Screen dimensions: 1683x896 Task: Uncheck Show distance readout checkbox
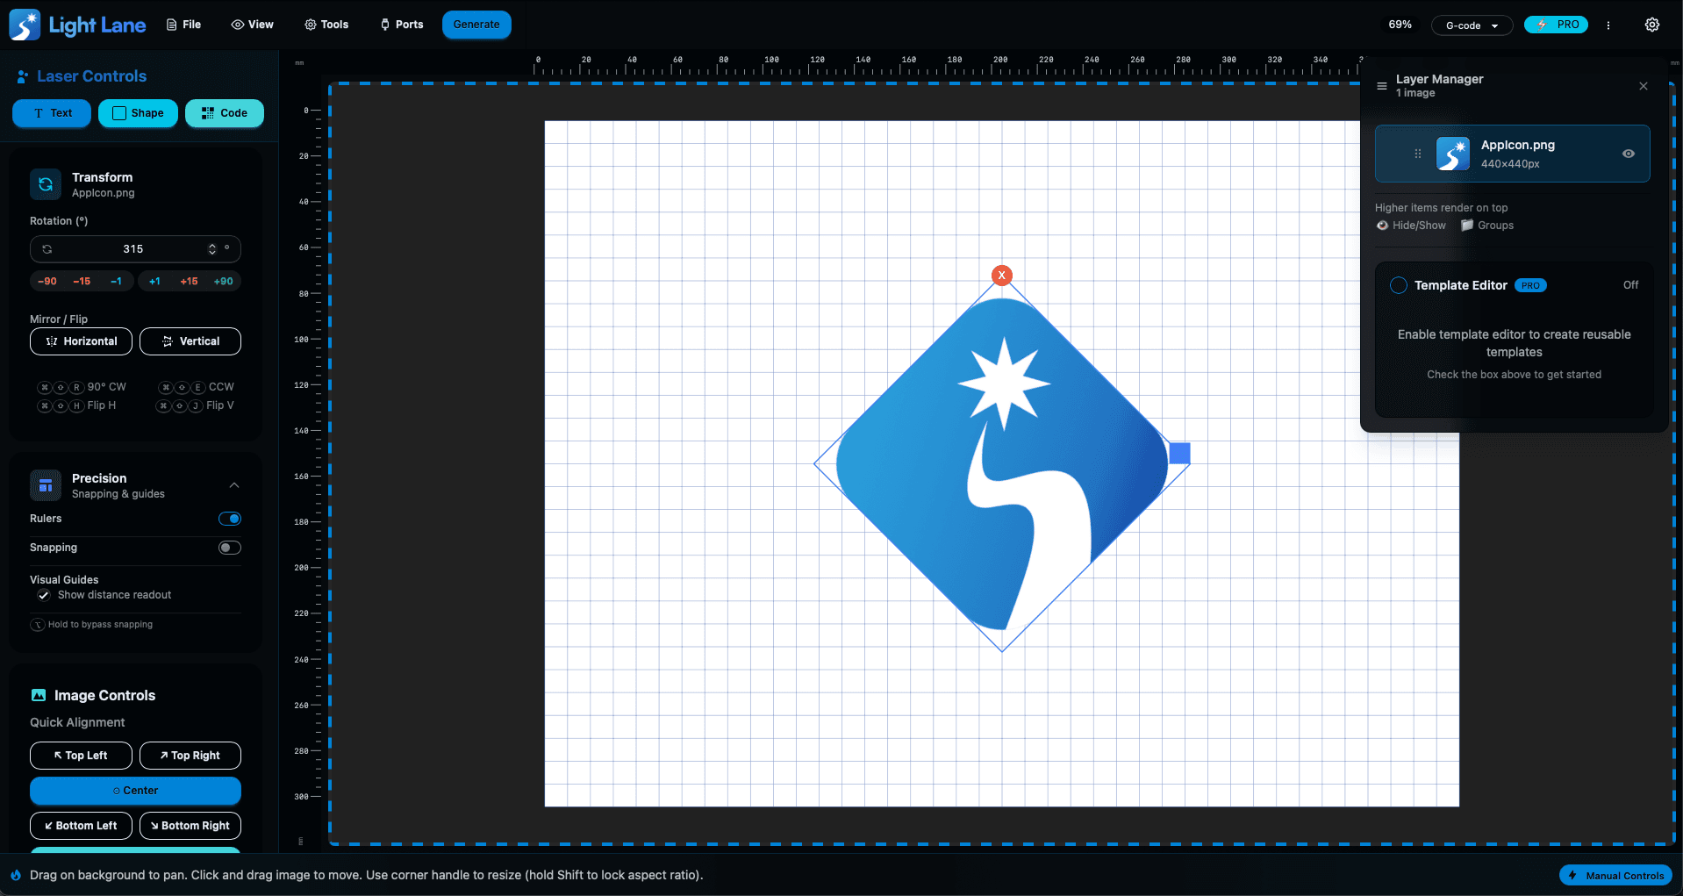pos(44,595)
